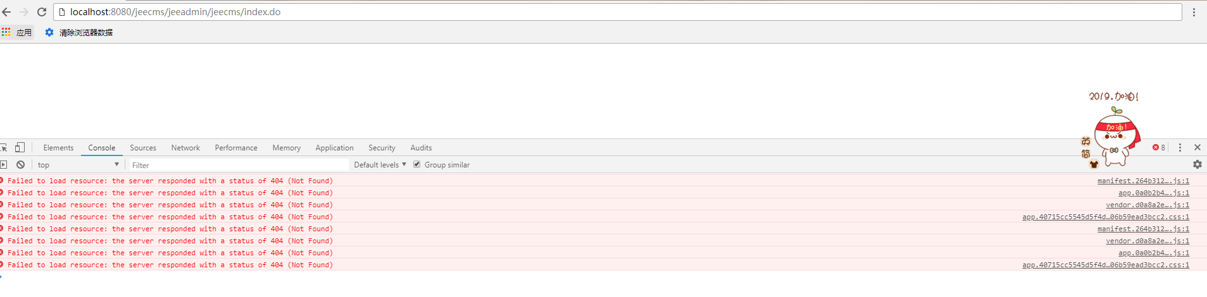The height and width of the screenshot is (297, 1207).
Task: Click the console Filter input
Action: click(x=239, y=165)
